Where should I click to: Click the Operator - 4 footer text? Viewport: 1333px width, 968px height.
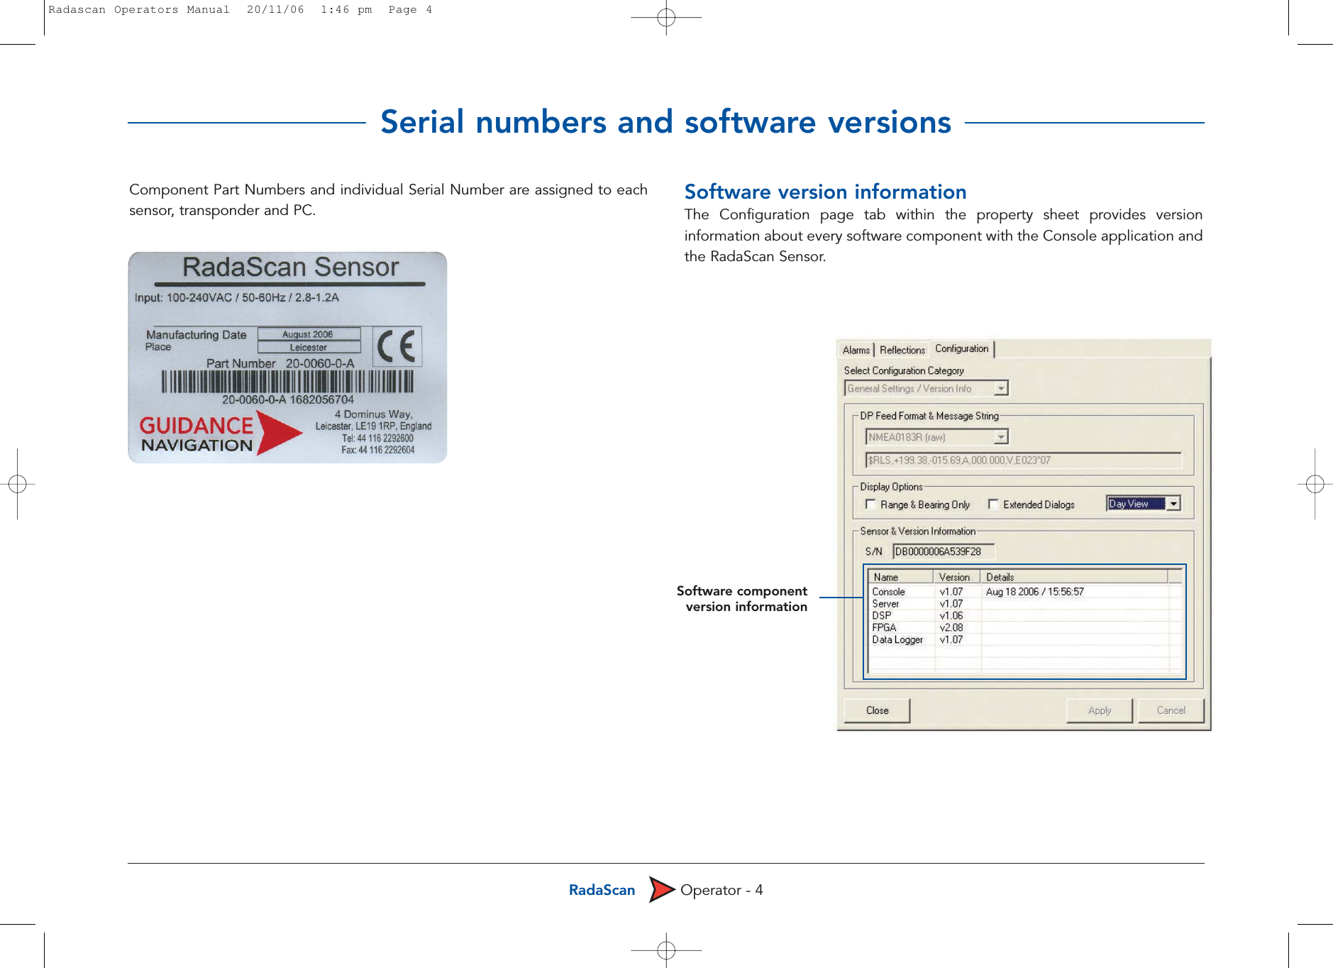[721, 890]
